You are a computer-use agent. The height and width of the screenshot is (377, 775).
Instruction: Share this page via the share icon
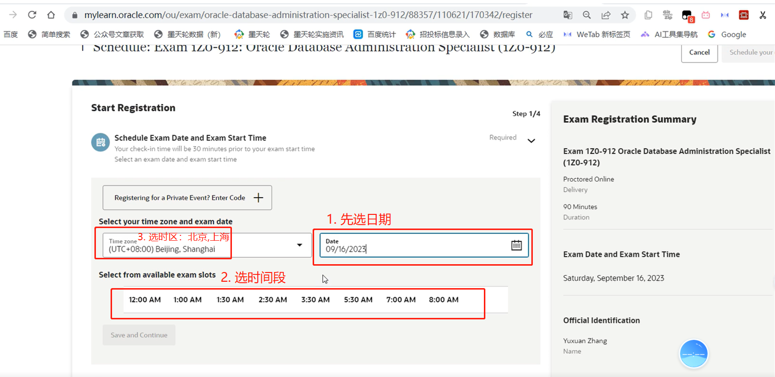pyautogui.click(x=606, y=15)
